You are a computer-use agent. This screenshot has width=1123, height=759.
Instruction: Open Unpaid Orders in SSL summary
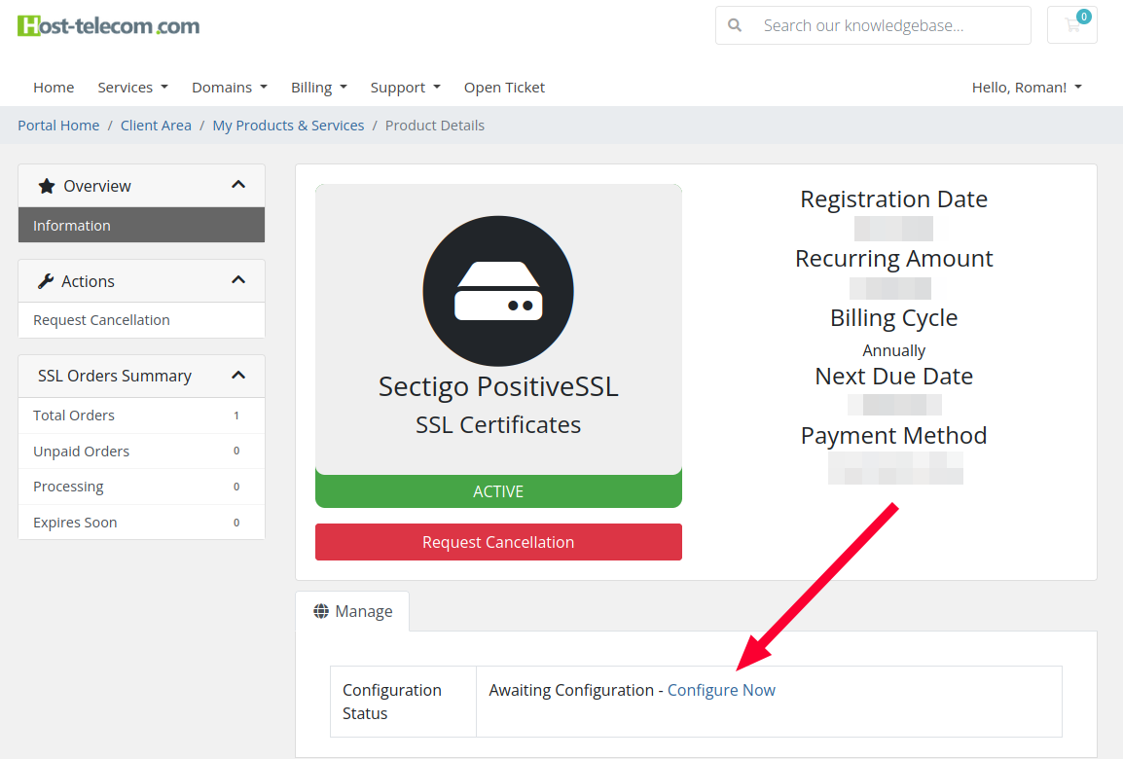(141, 452)
